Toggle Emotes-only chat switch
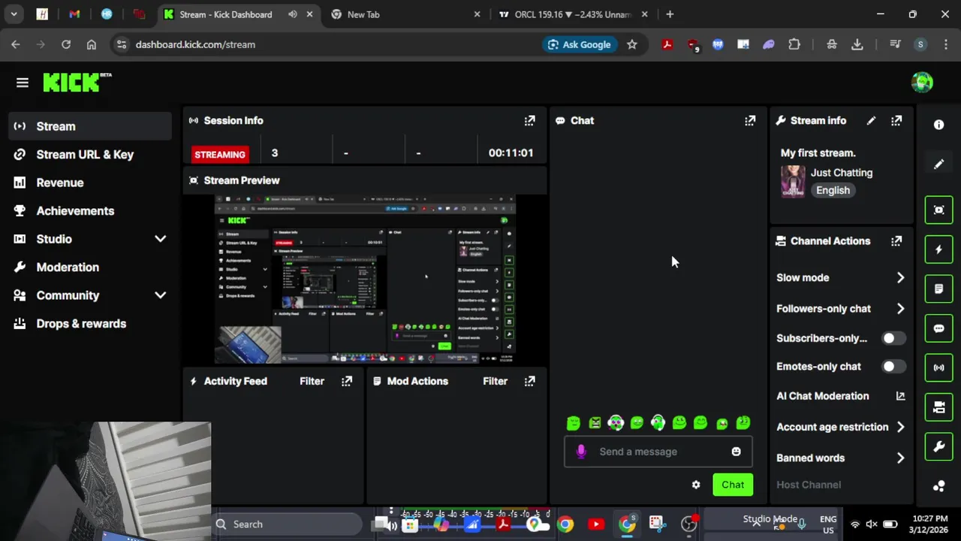Viewport: 961px width, 541px height. tap(893, 367)
